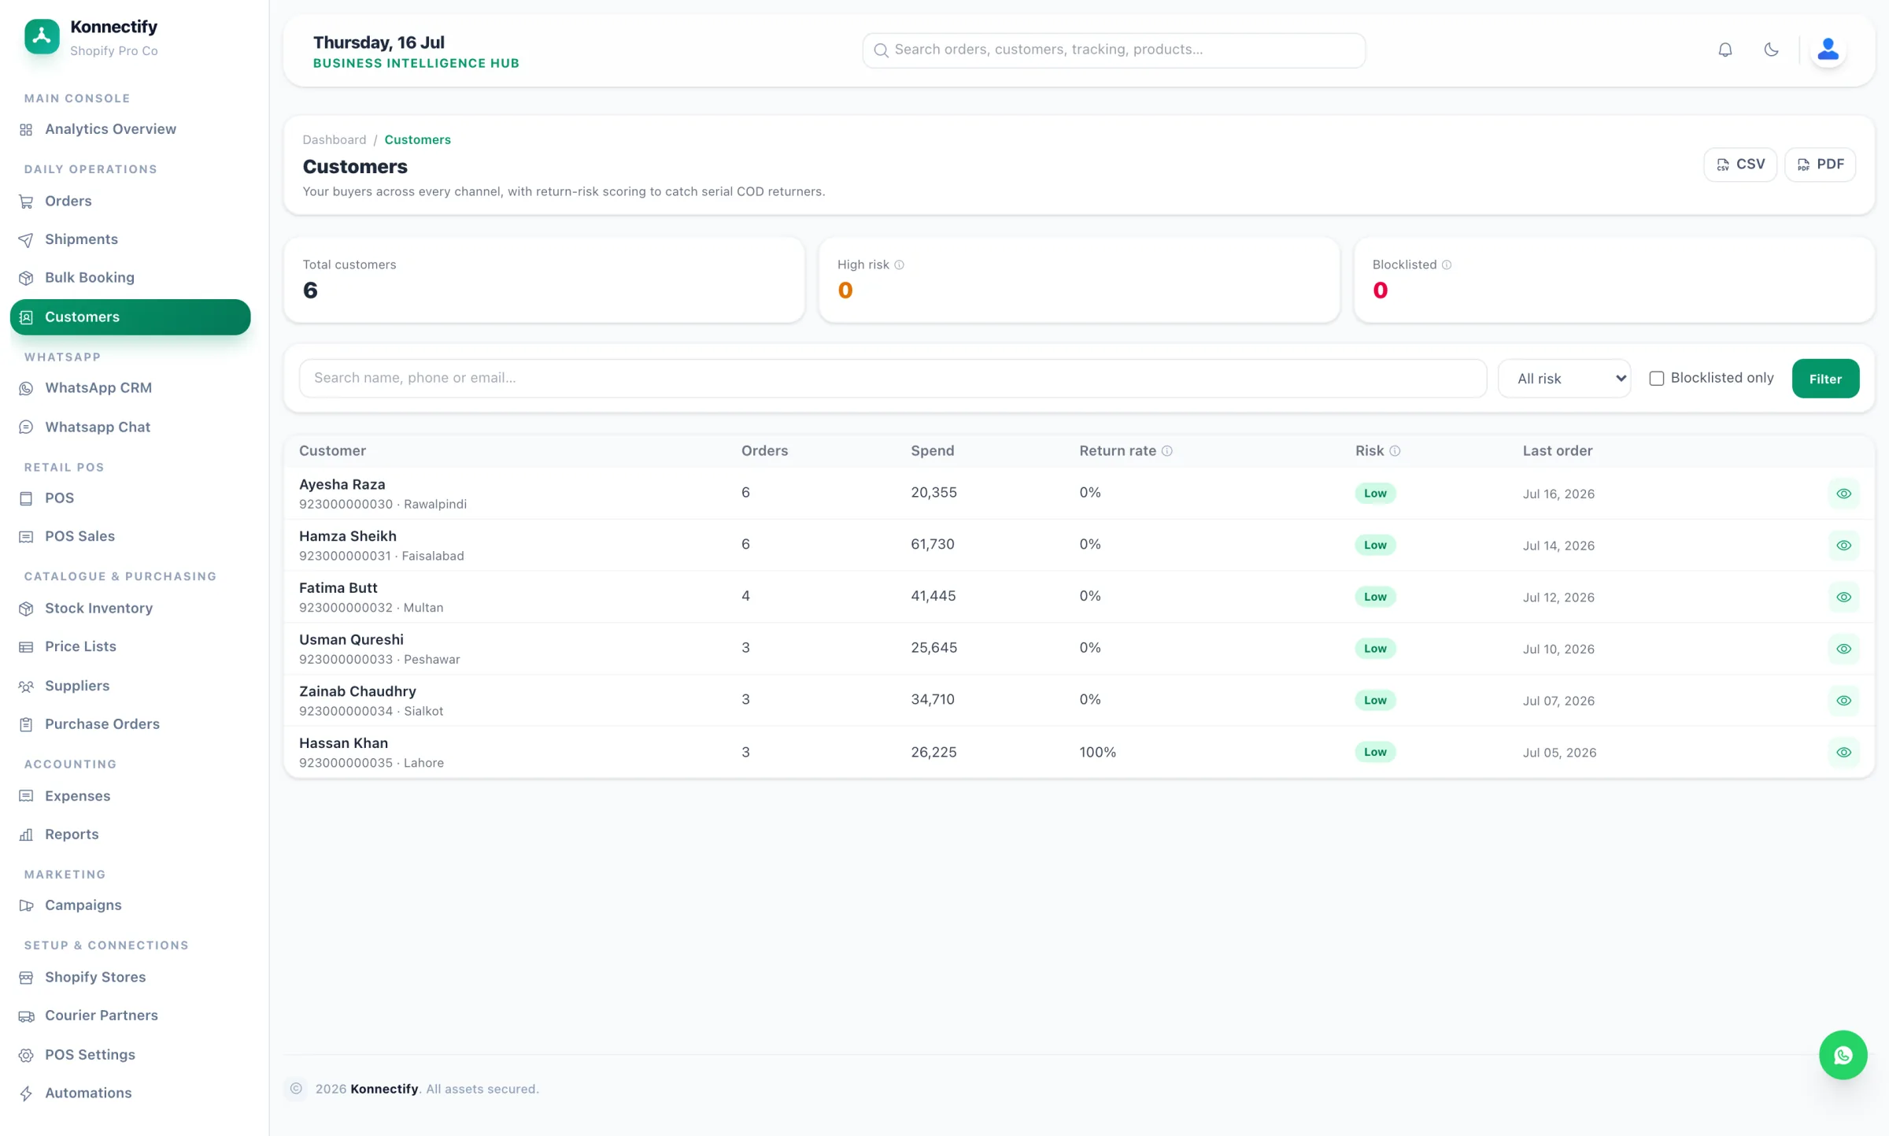
Task: Click the Jul 12, 2026 last order date
Action: [x=1558, y=598]
